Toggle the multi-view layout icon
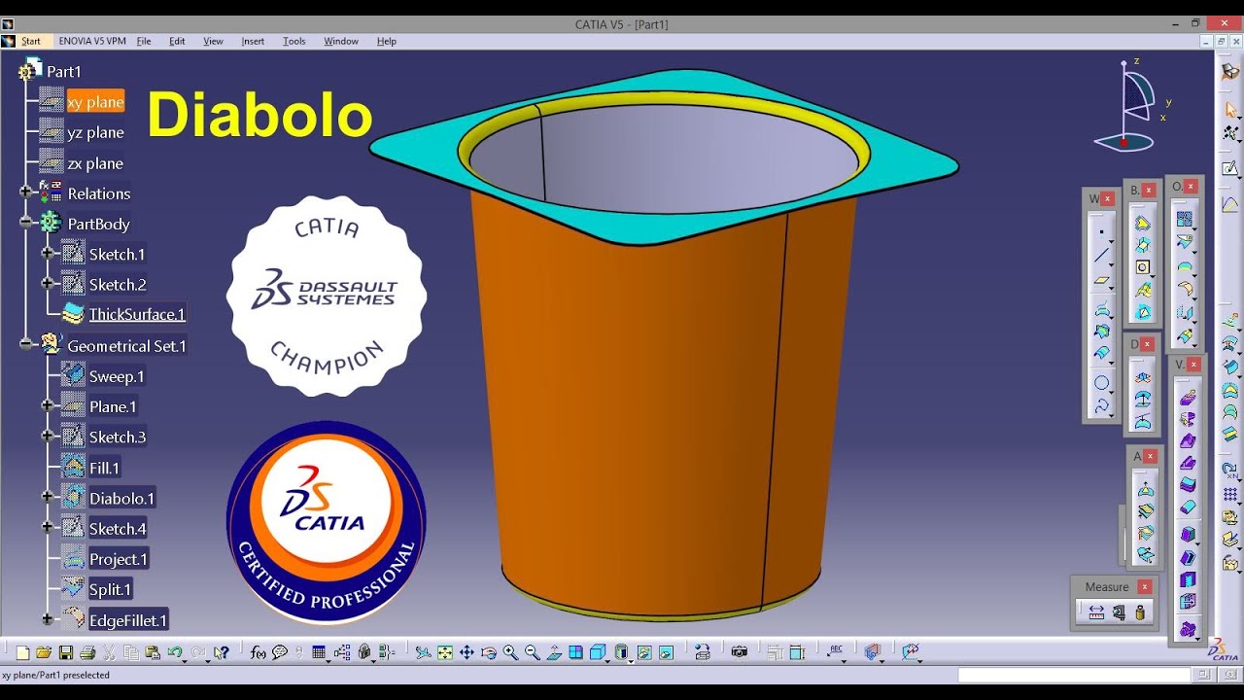Screen dimensions: 1244x700 click(x=576, y=652)
